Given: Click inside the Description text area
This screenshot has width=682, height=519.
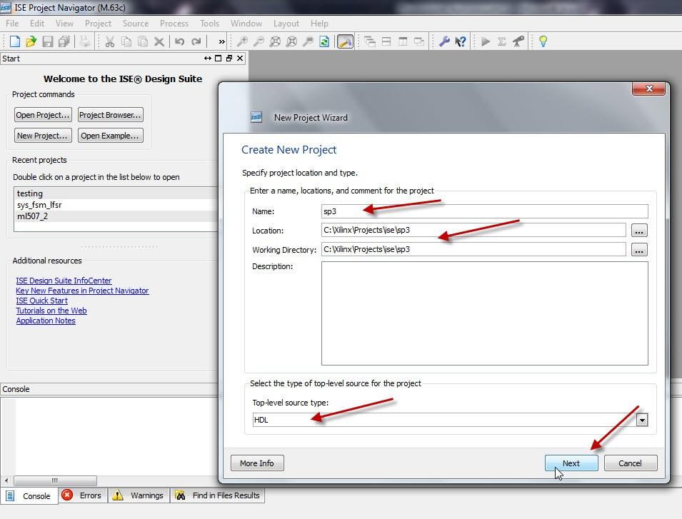Looking at the screenshot, I should click(484, 313).
